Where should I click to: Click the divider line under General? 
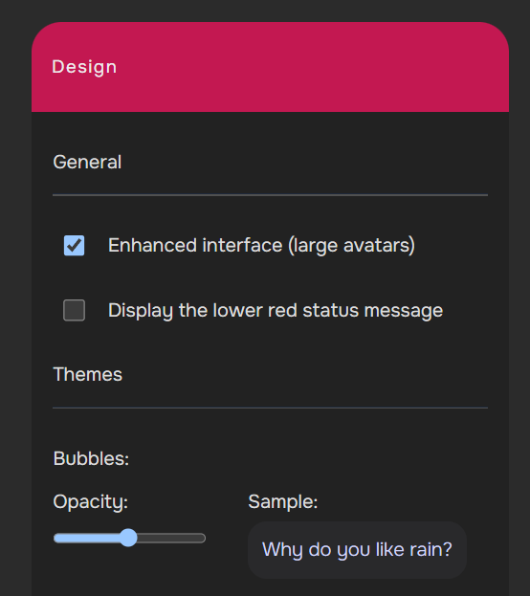coord(270,195)
